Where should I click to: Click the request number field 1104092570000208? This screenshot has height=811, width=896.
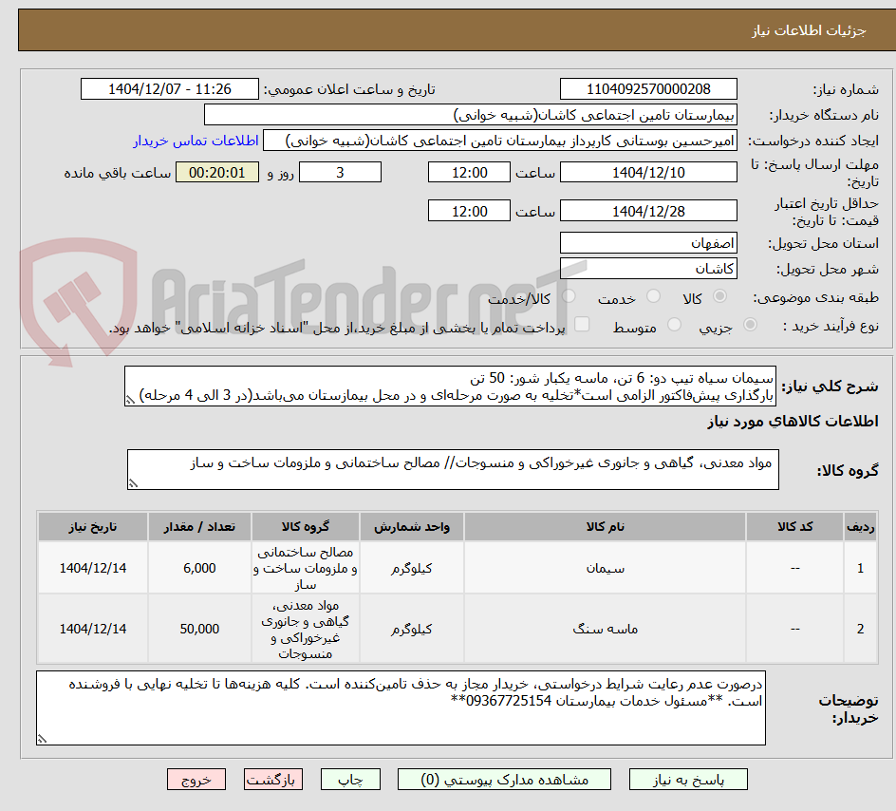point(648,89)
